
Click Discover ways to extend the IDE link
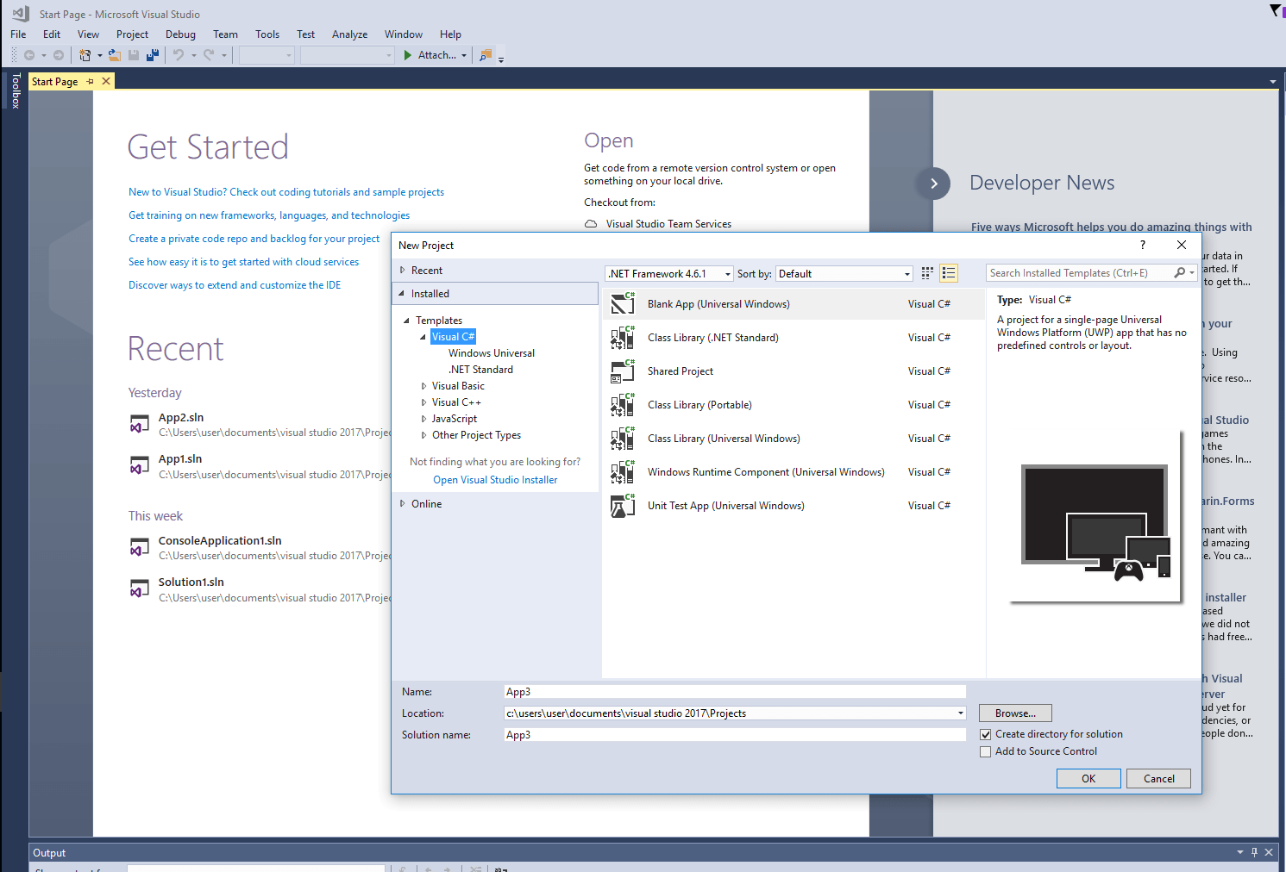click(x=235, y=285)
